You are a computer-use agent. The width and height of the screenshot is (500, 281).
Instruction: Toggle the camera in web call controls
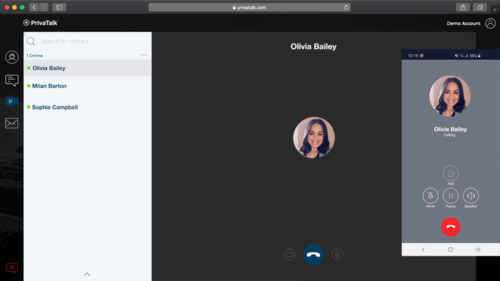click(289, 255)
